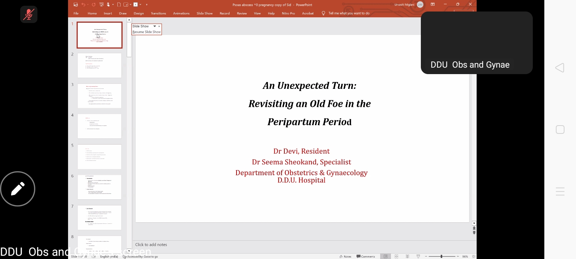Screen dimensions: 576x259
Task: Undo the last action
Action: [84, 5]
